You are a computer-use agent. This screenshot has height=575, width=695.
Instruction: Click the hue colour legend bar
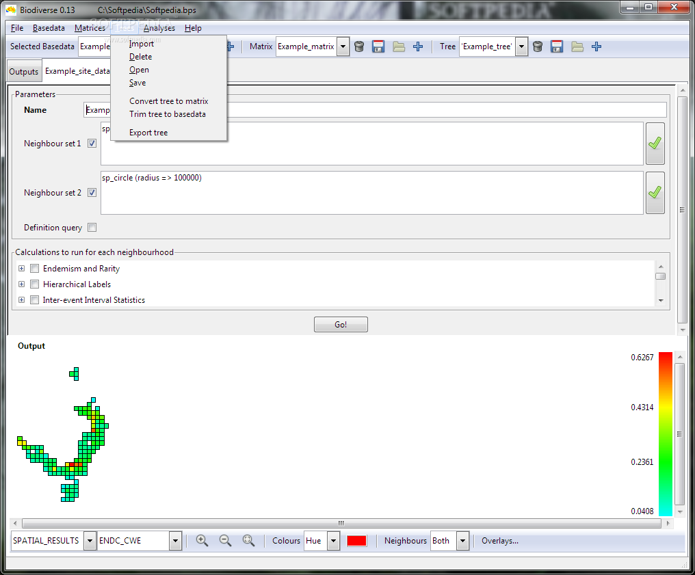pos(666,434)
